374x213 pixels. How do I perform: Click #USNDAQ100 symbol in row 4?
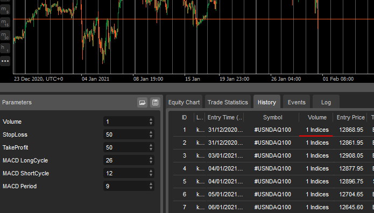pyautogui.click(x=272, y=168)
